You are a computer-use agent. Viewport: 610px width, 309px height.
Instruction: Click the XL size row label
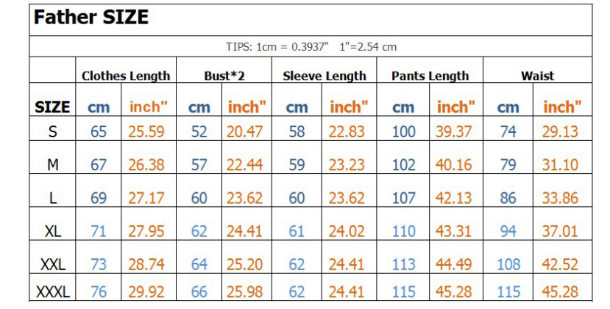52,231
